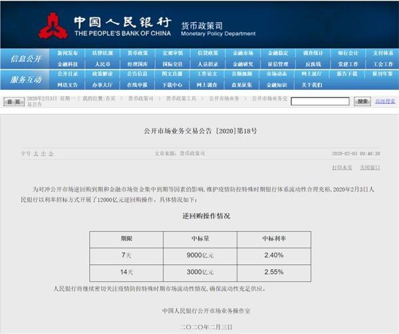Open the 意见征集 menu item
The image size is (399, 334).
[242, 84]
